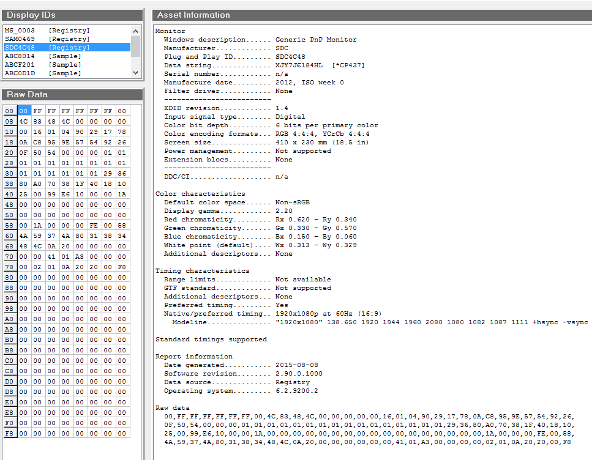Image resolution: width=592 pixels, height=460 pixels.
Task: Select hex byte 1F in row 38
Action: [x=80, y=184]
